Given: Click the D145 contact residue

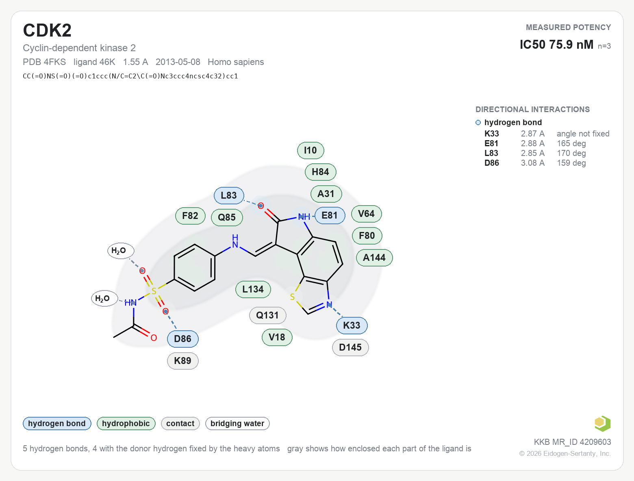Looking at the screenshot, I should [350, 347].
